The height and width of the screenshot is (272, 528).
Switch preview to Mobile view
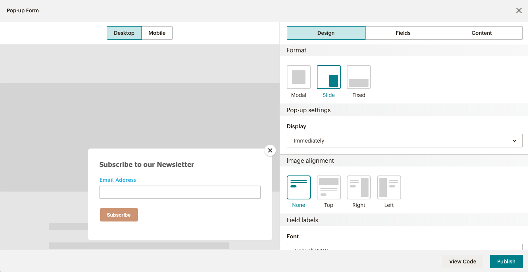157,33
